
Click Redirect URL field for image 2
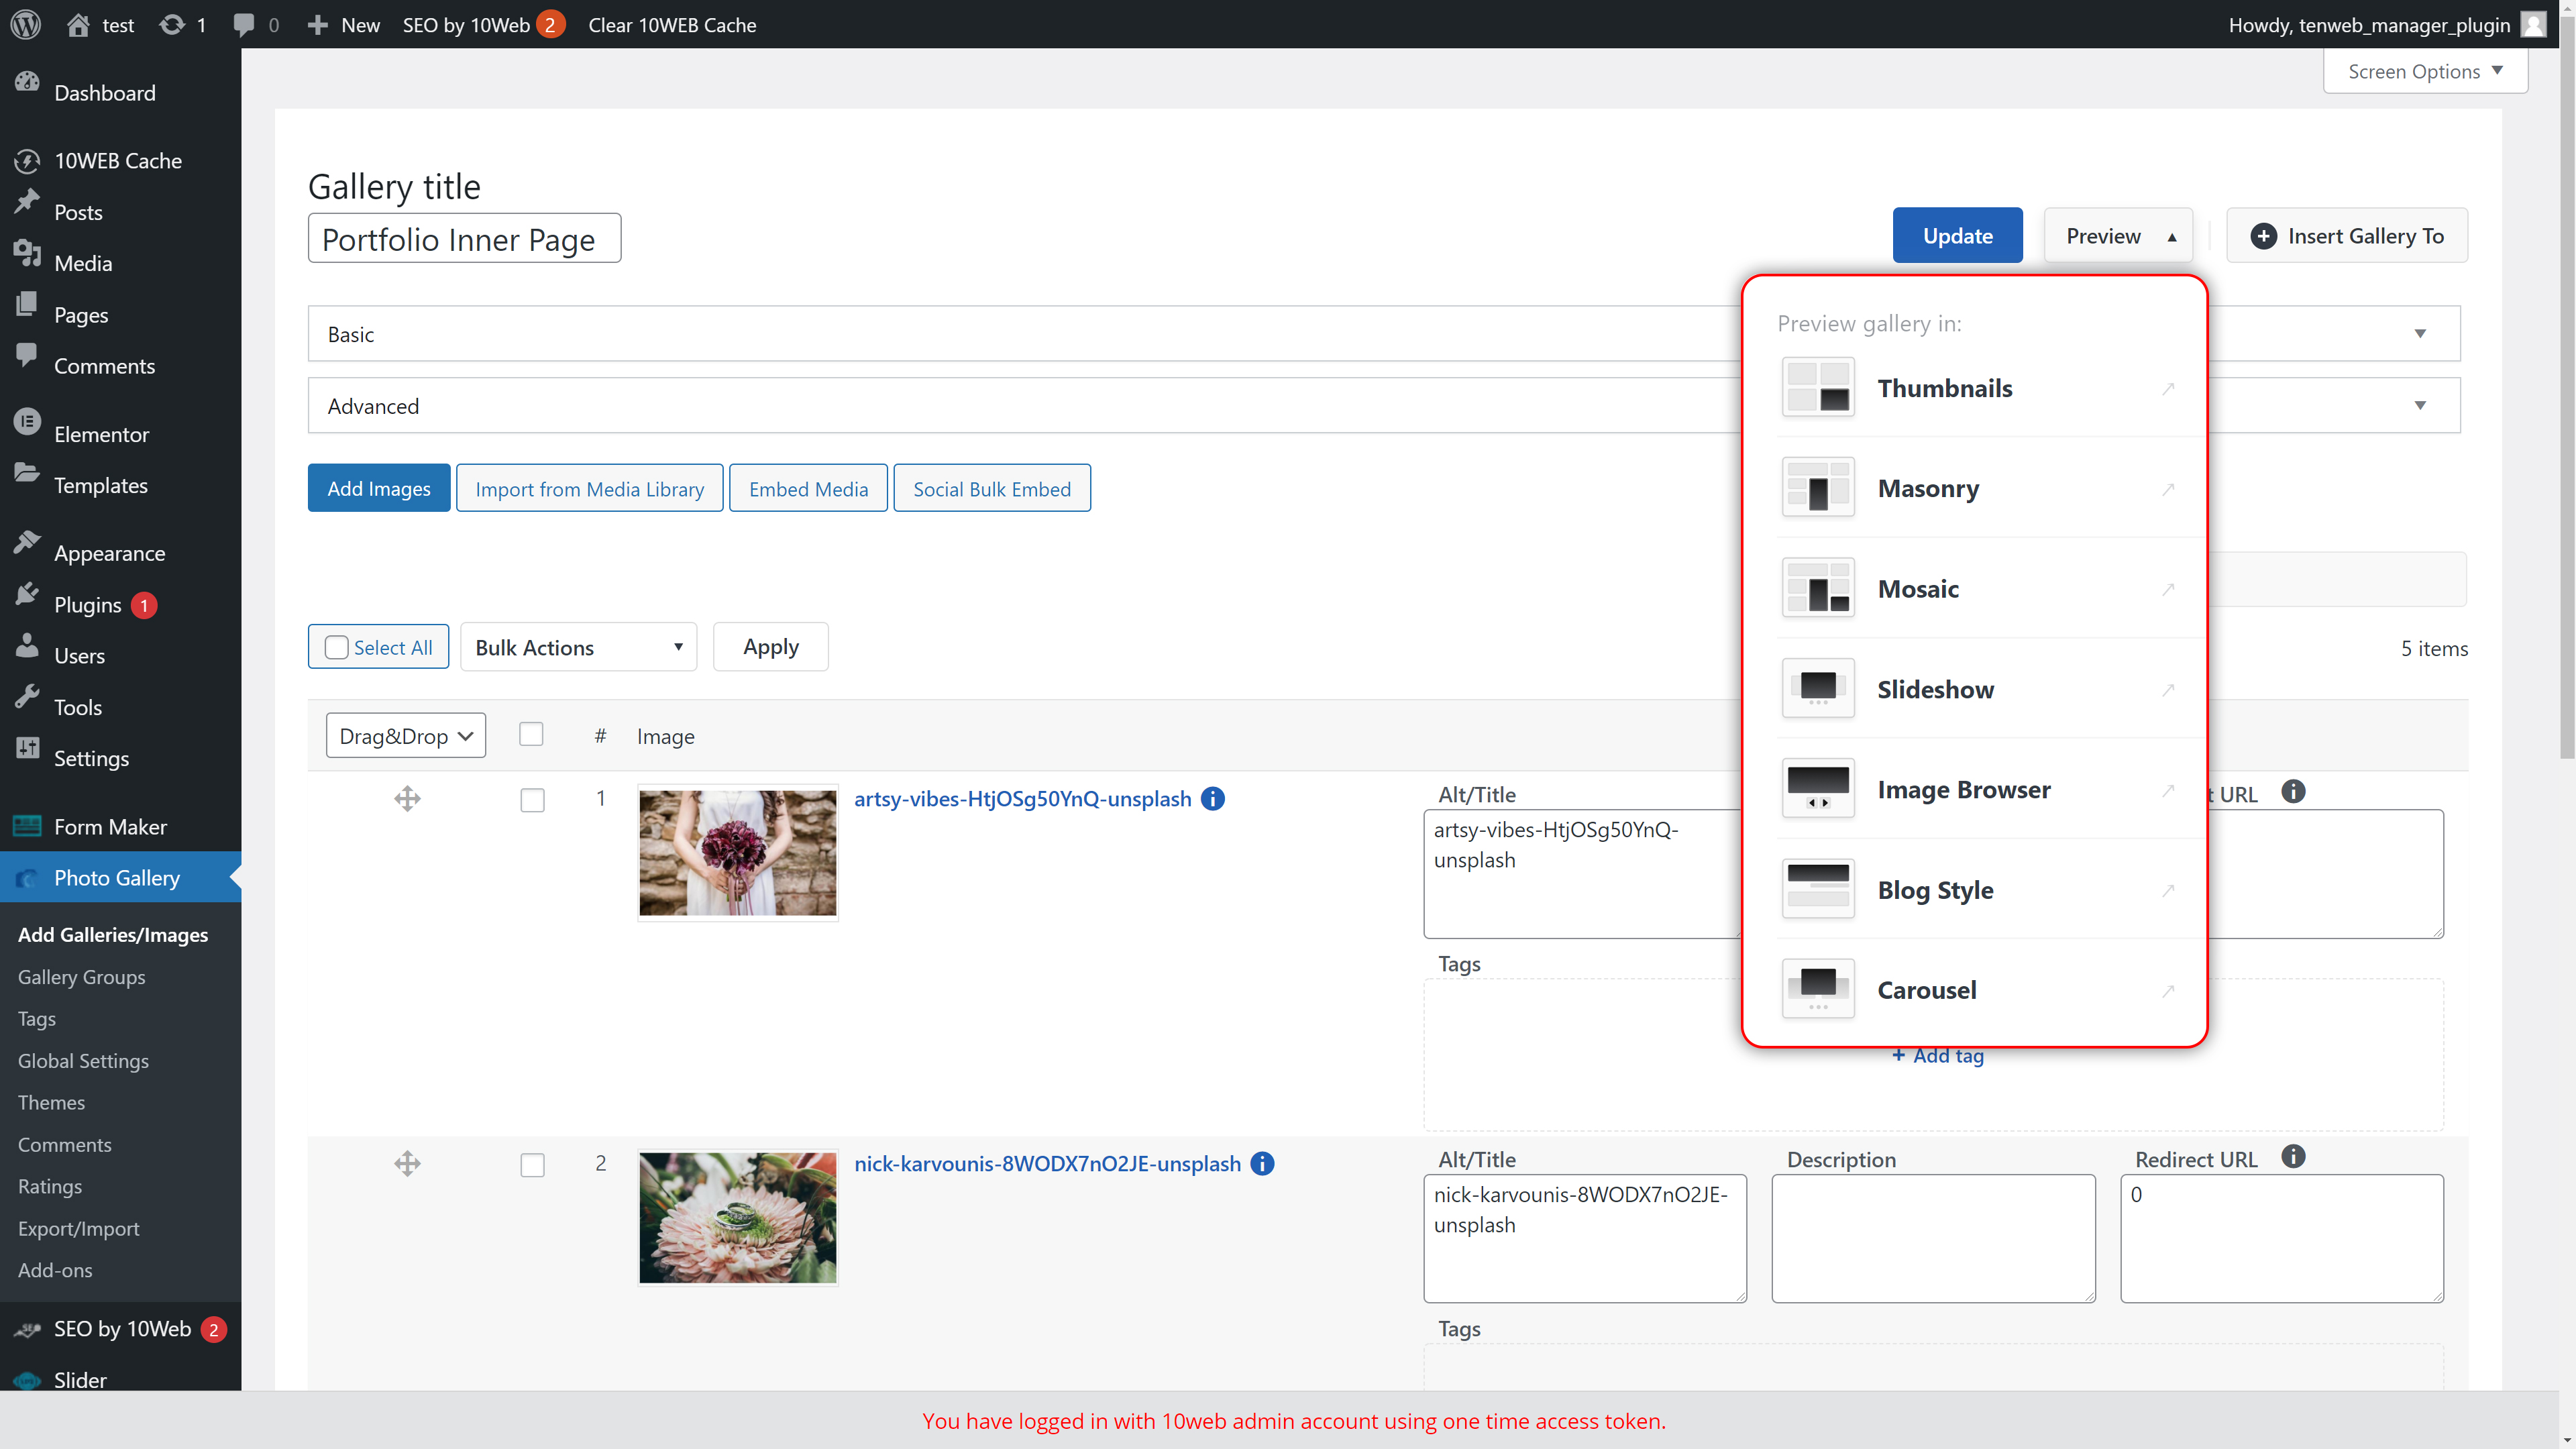2282,1238
